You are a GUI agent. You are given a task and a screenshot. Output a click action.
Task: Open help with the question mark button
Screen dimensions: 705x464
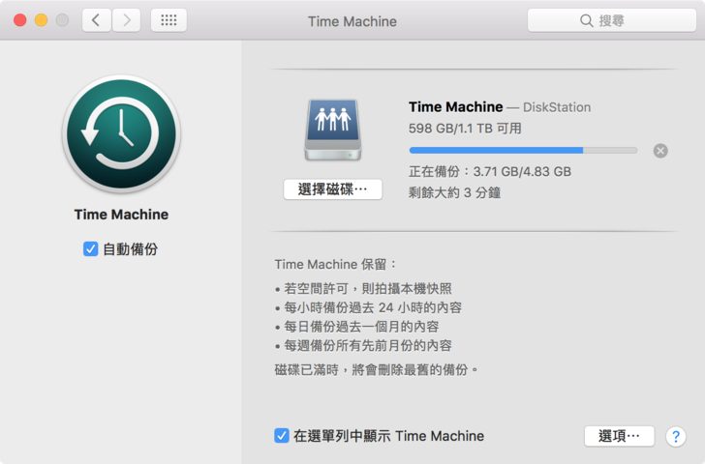pos(675,436)
